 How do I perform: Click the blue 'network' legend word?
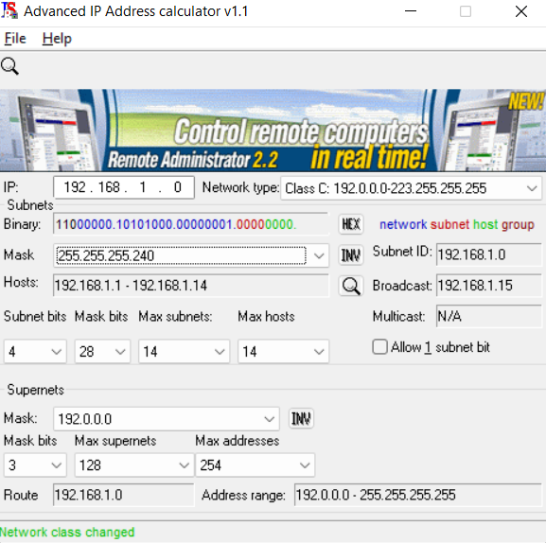[403, 224]
